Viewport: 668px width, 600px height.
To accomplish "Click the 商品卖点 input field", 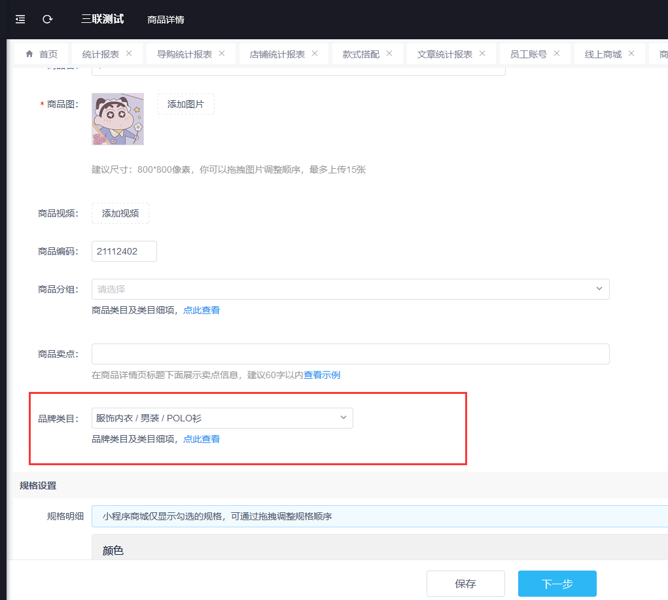I will (x=350, y=354).
